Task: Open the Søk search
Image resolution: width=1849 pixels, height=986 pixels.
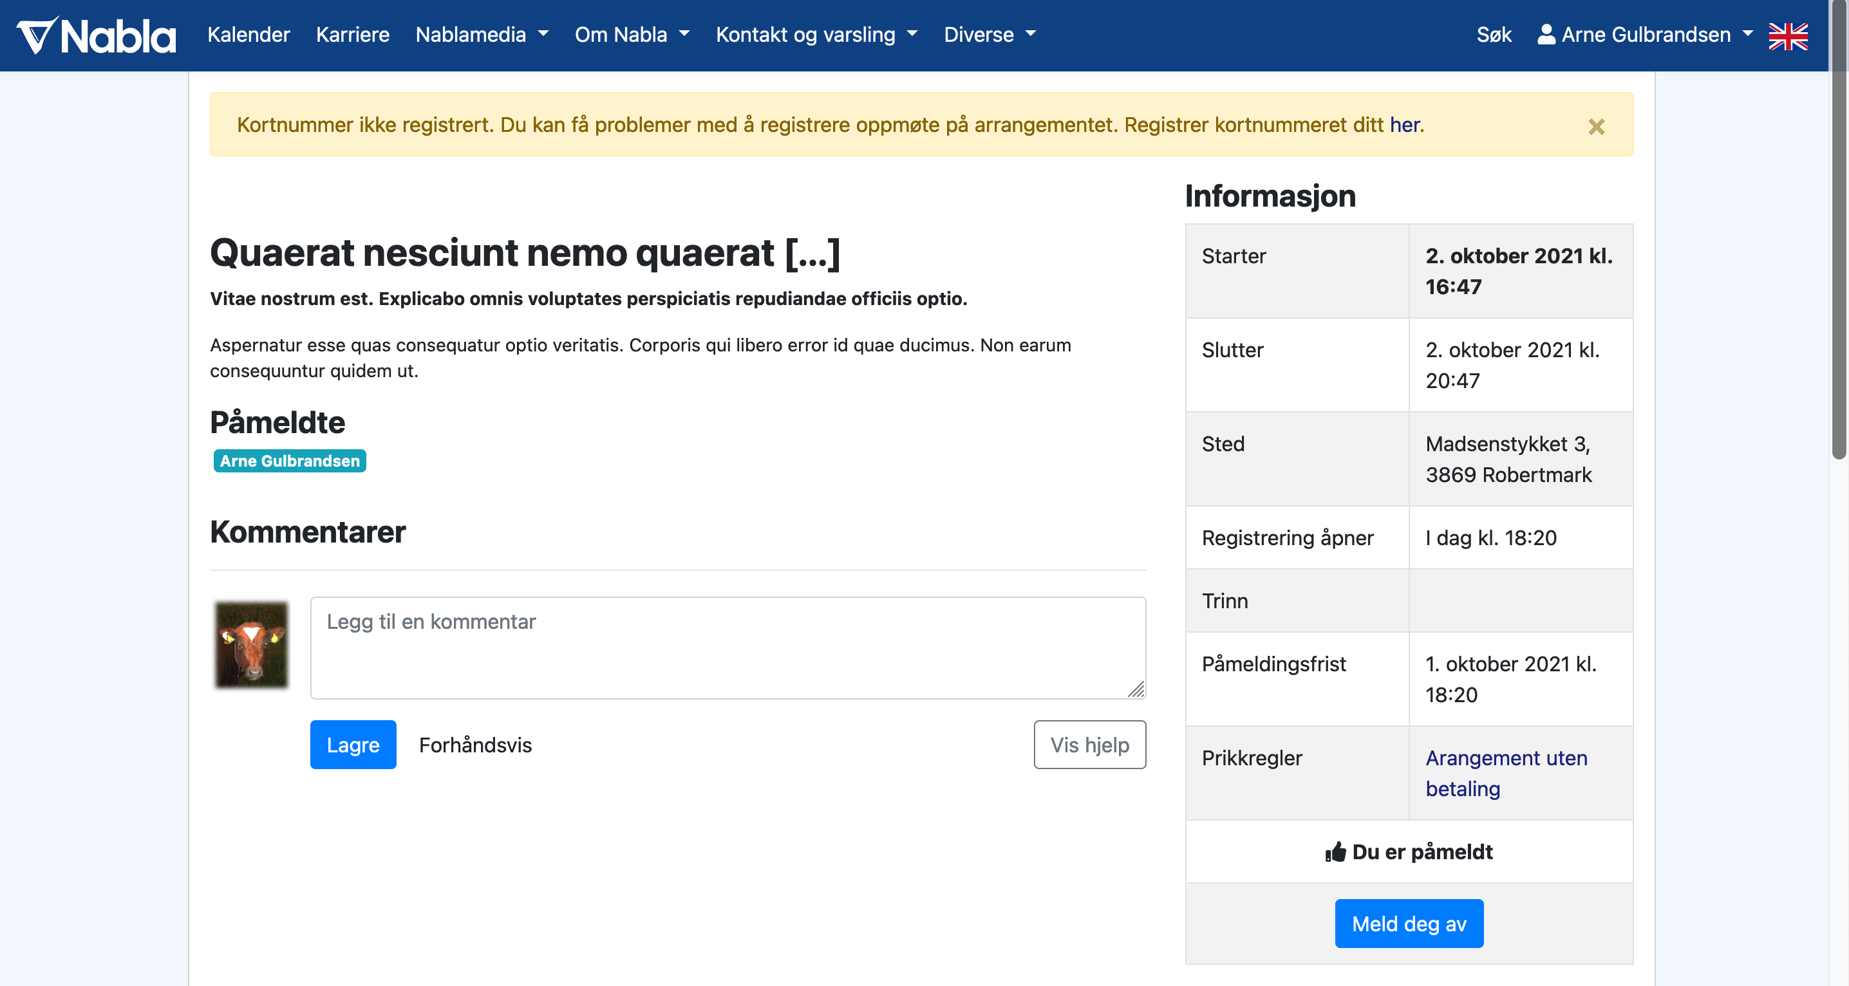Action: [x=1494, y=35]
